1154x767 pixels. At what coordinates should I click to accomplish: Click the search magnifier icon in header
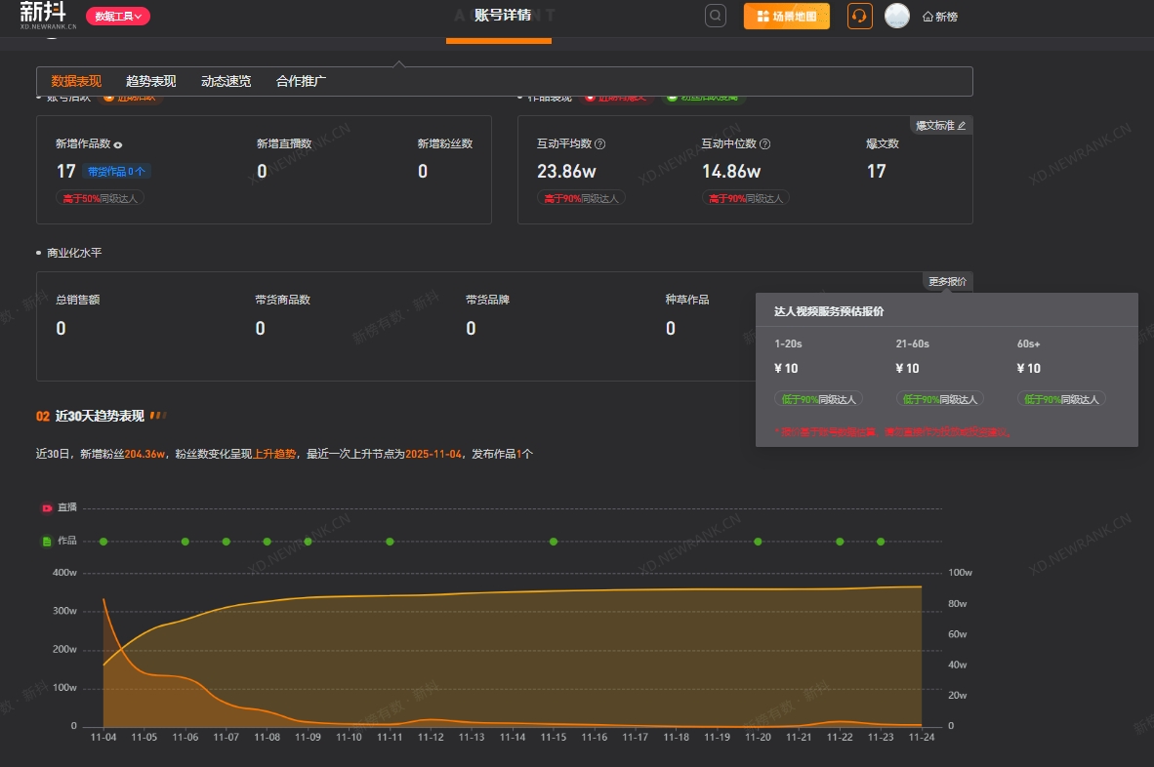pos(716,16)
